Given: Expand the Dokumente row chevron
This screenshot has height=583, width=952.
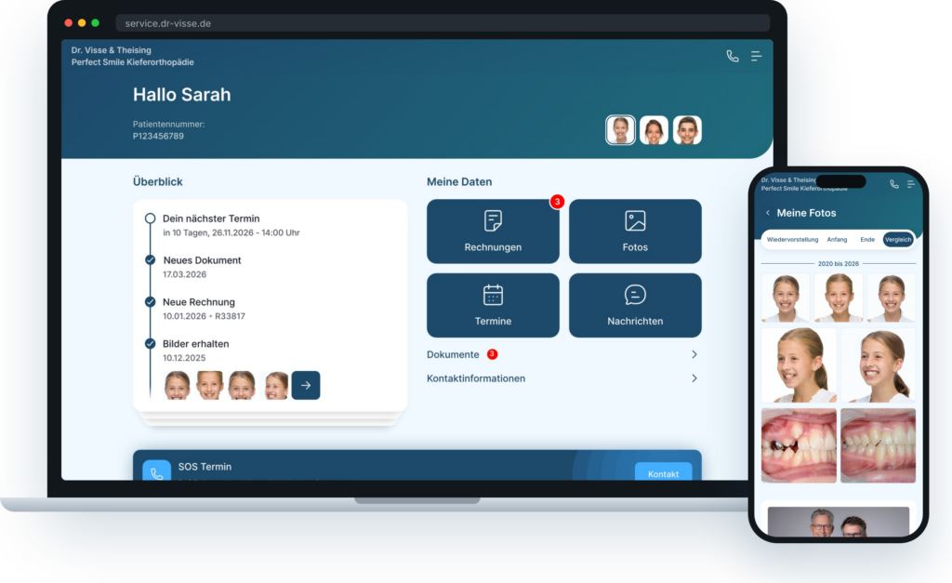Looking at the screenshot, I should [694, 354].
